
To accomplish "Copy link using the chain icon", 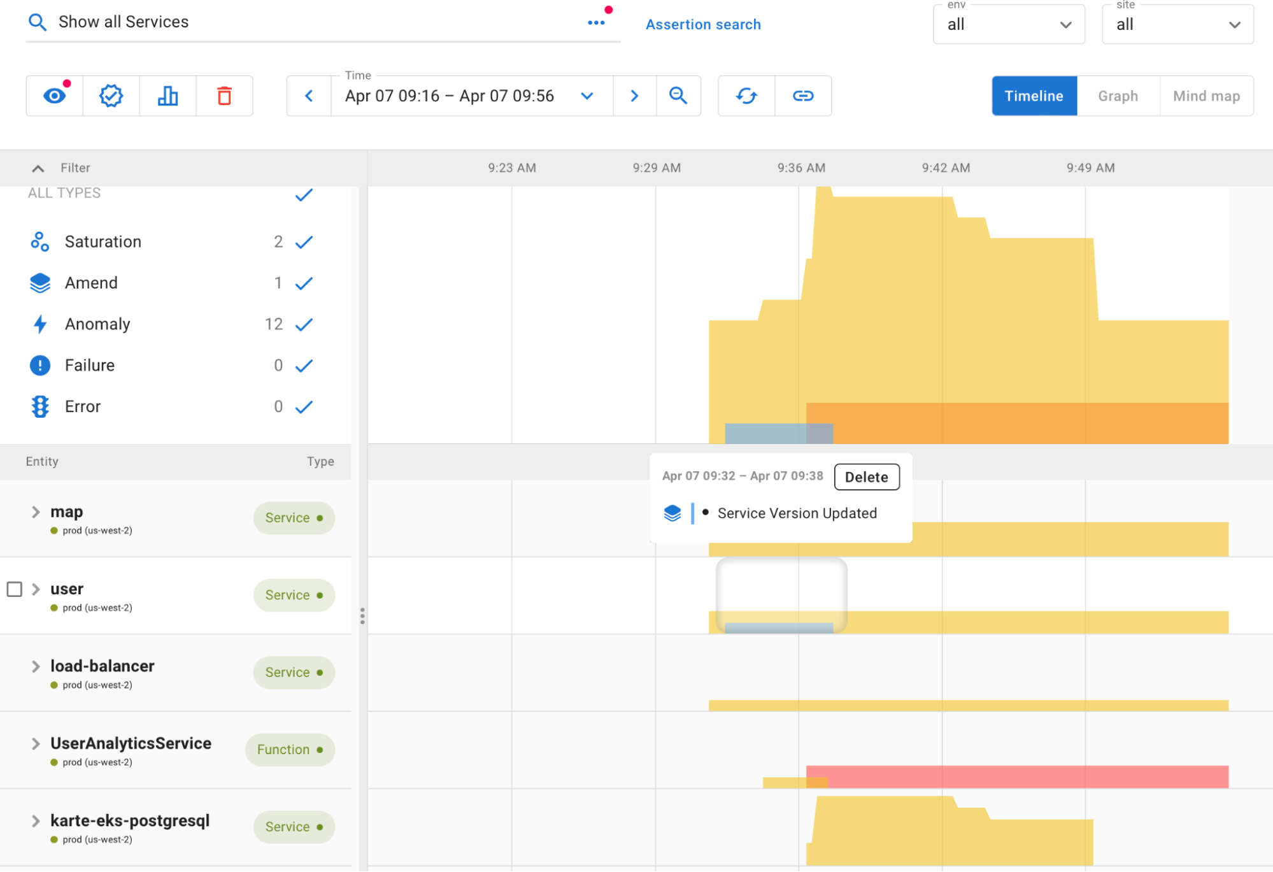I will coord(803,96).
